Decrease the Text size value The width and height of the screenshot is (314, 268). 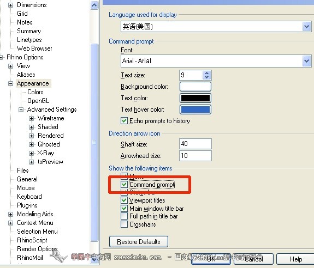point(206,77)
